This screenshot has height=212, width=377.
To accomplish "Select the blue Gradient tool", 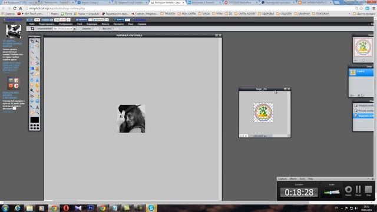I will coord(32,68).
